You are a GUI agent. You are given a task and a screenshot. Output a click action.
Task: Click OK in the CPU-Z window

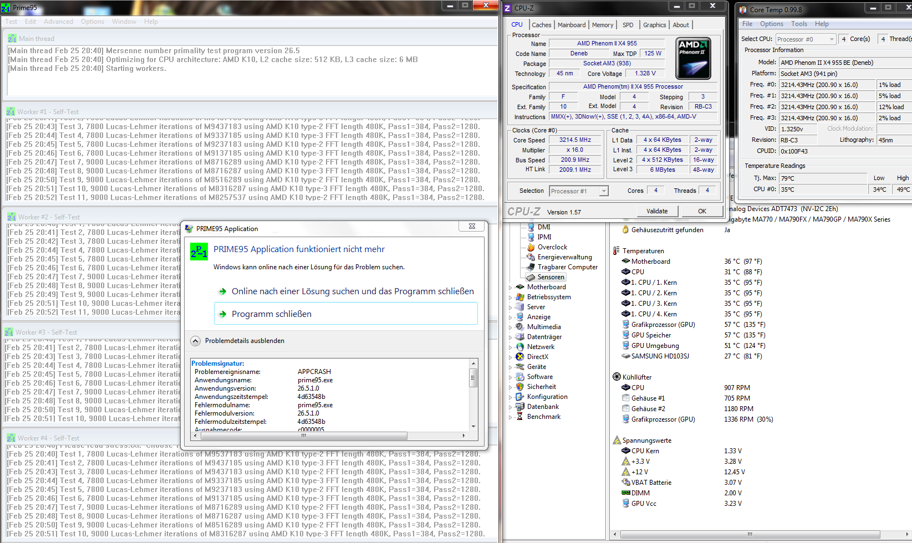click(702, 211)
